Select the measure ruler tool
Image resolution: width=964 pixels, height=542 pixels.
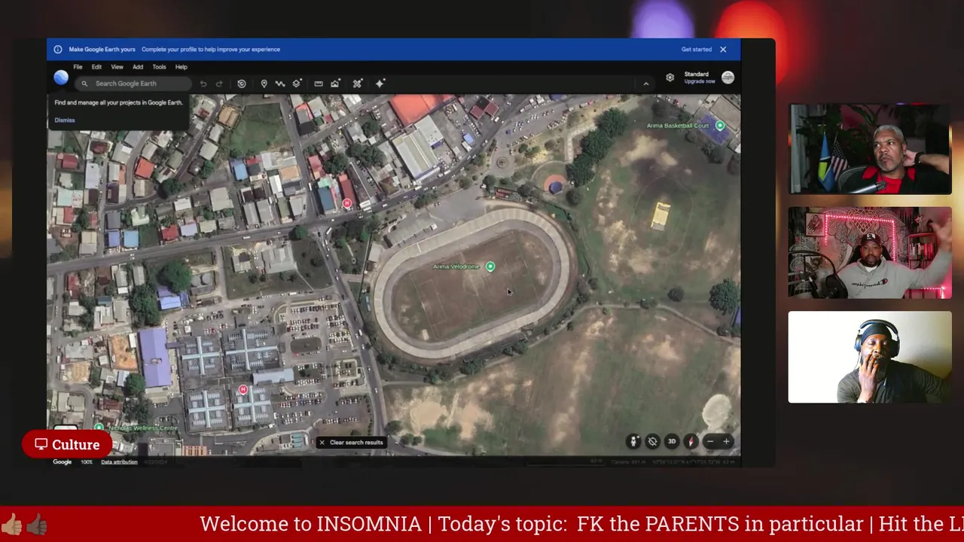[319, 84]
